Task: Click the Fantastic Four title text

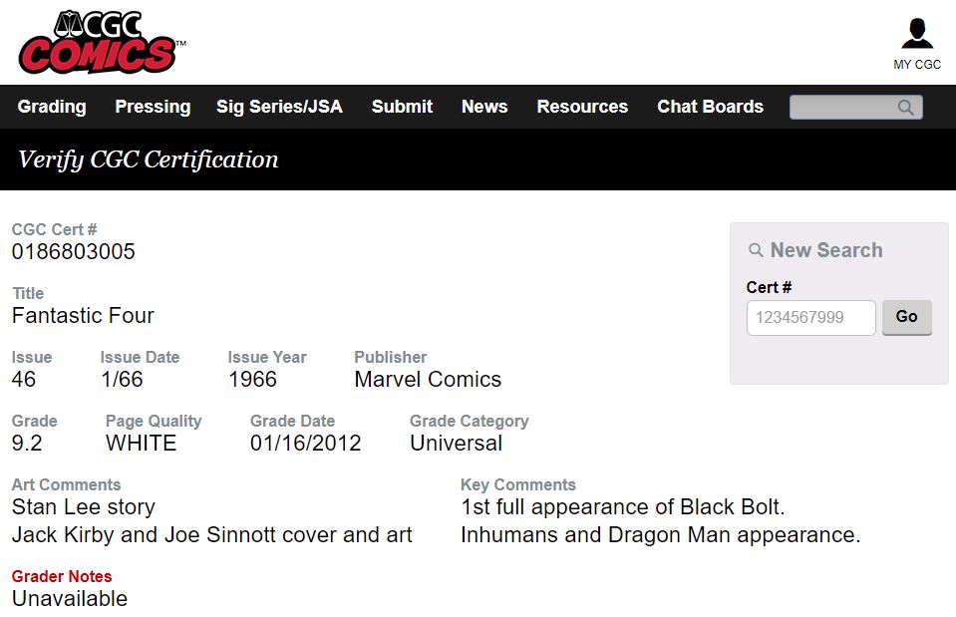Action: pyautogui.click(x=83, y=316)
